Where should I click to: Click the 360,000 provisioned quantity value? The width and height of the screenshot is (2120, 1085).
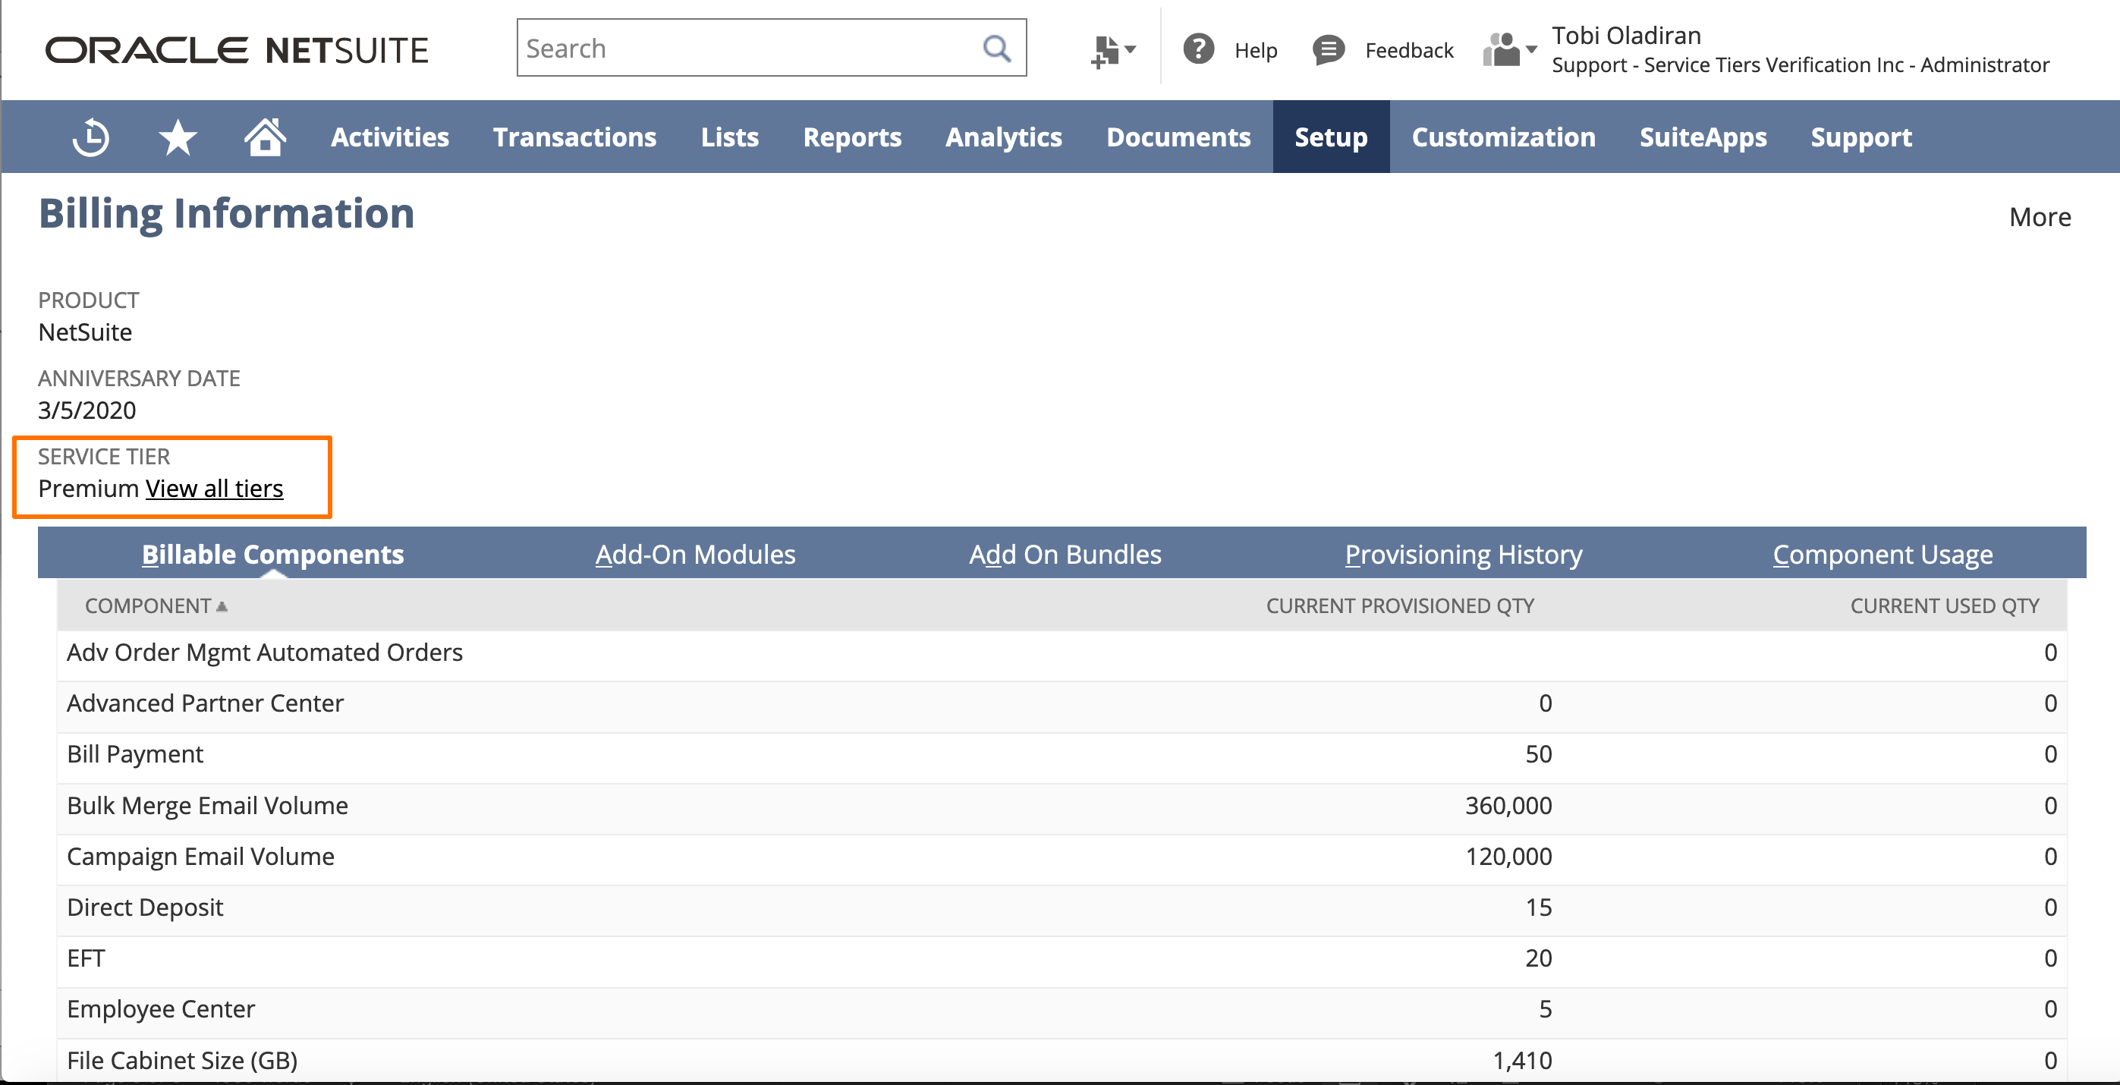tap(1508, 805)
